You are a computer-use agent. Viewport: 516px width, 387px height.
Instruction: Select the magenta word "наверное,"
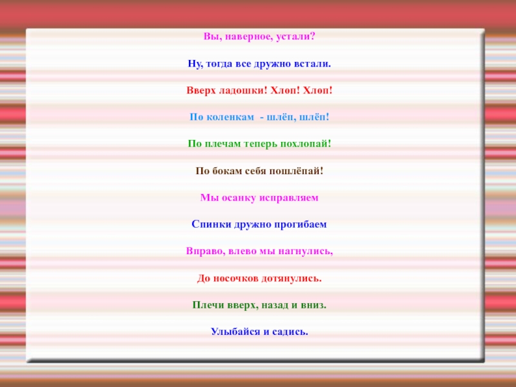pos(245,37)
